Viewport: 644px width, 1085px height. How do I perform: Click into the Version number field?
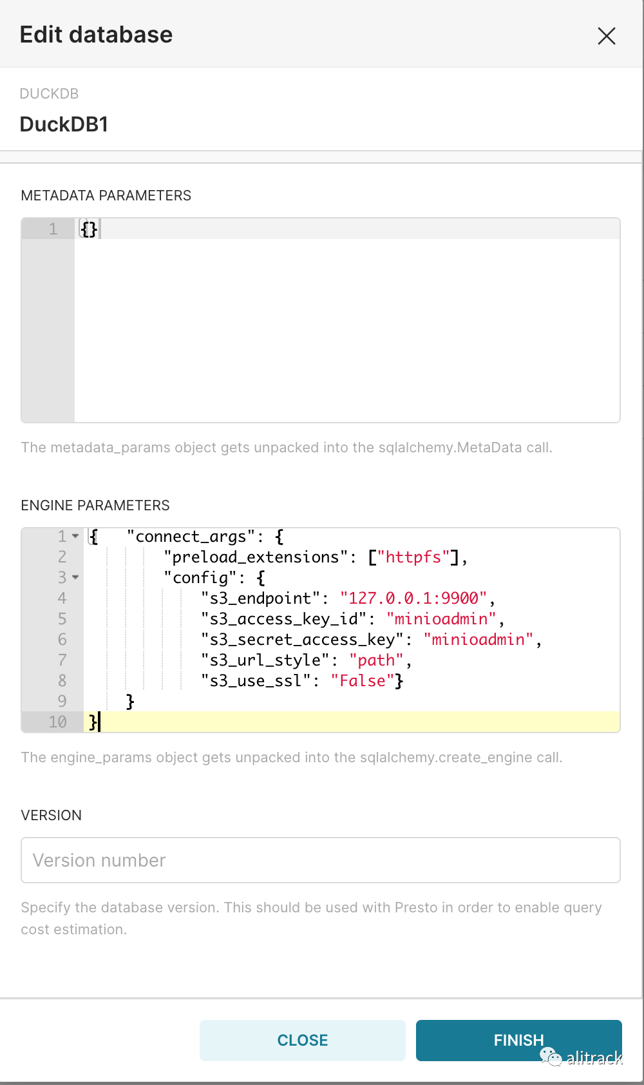click(x=320, y=860)
